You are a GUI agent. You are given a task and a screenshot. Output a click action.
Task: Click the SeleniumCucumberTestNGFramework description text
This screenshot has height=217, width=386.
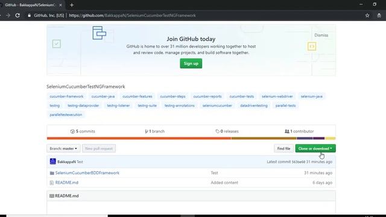pos(86,87)
